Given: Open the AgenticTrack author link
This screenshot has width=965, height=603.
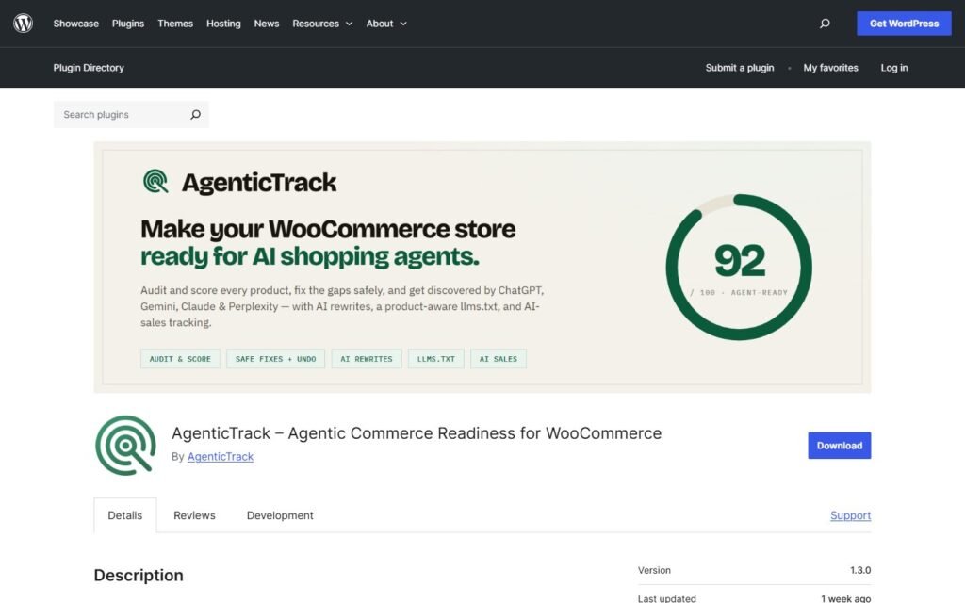Looking at the screenshot, I should tap(221, 457).
